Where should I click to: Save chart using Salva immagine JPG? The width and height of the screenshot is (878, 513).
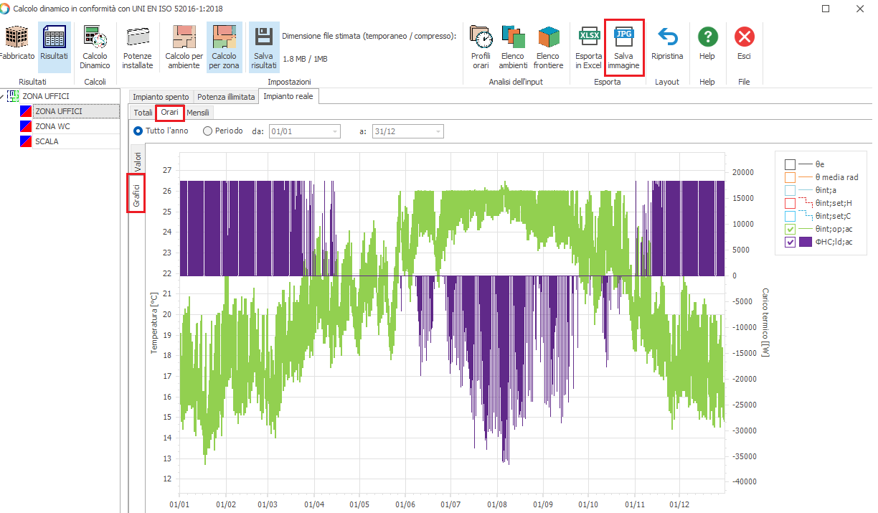623,37
